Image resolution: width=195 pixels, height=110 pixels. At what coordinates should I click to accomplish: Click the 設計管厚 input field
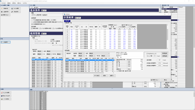(x=159, y=60)
